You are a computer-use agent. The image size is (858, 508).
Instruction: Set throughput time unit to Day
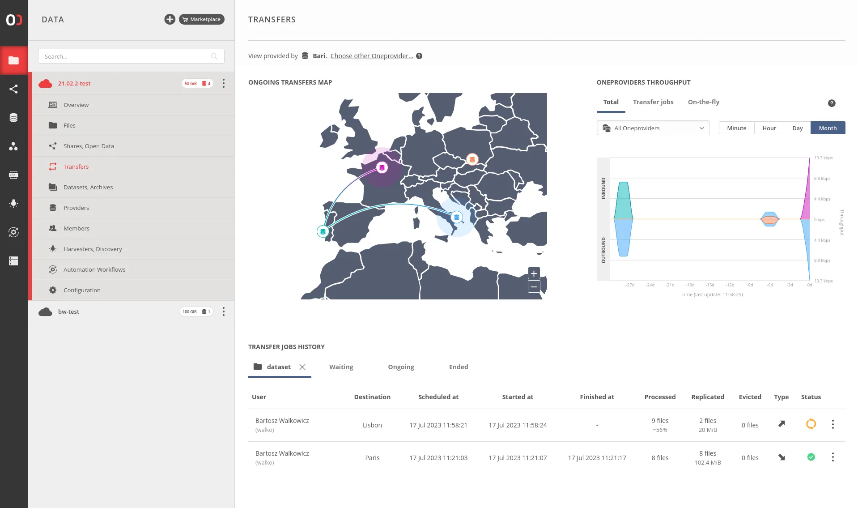tap(797, 128)
